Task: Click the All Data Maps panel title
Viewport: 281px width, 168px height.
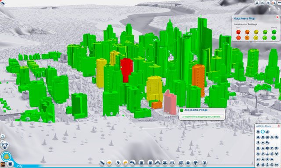Action: 263,126
